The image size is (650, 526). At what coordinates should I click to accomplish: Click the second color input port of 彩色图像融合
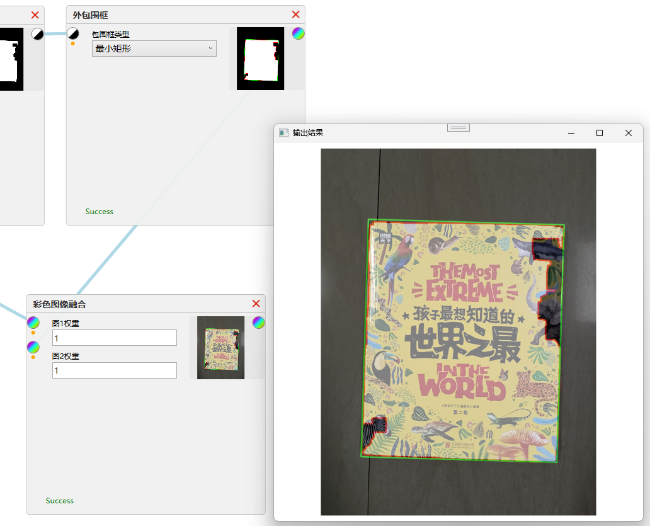click(x=33, y=347)
